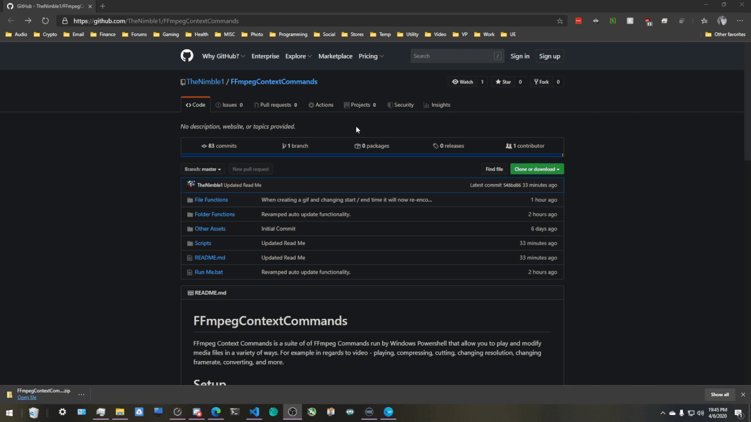Switch to the Issues tab
Viewport: 751px width, 422px height.
229,105
